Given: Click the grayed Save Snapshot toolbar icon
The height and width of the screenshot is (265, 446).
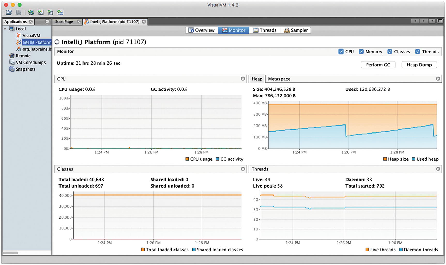Looking at the screenshot, I should point(19,12).
